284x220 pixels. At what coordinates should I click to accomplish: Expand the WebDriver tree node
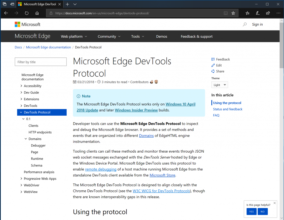pyautogui.click(x=21, y=185)
